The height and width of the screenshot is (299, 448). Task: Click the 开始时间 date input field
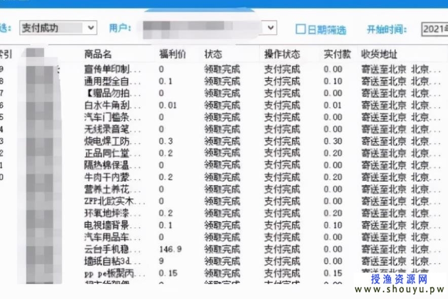[434, 29]
